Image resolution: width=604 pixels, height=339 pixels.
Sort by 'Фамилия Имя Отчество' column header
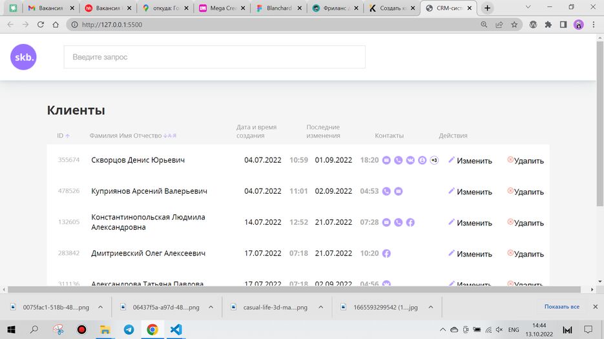pos(133,136)
